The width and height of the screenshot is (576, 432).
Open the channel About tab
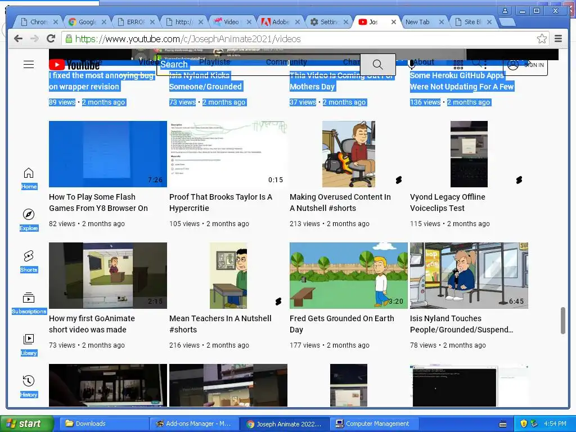(424, 62)
